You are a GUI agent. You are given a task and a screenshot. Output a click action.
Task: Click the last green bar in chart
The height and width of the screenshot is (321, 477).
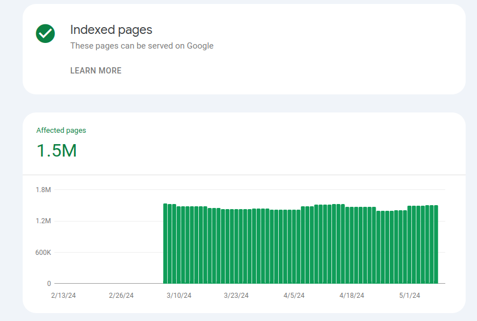(x=436, y=245)
